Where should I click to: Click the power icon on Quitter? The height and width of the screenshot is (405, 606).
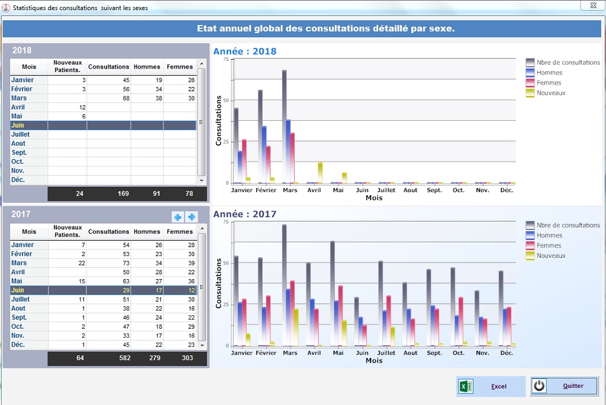pyautogui.click(x=539, y=386)
